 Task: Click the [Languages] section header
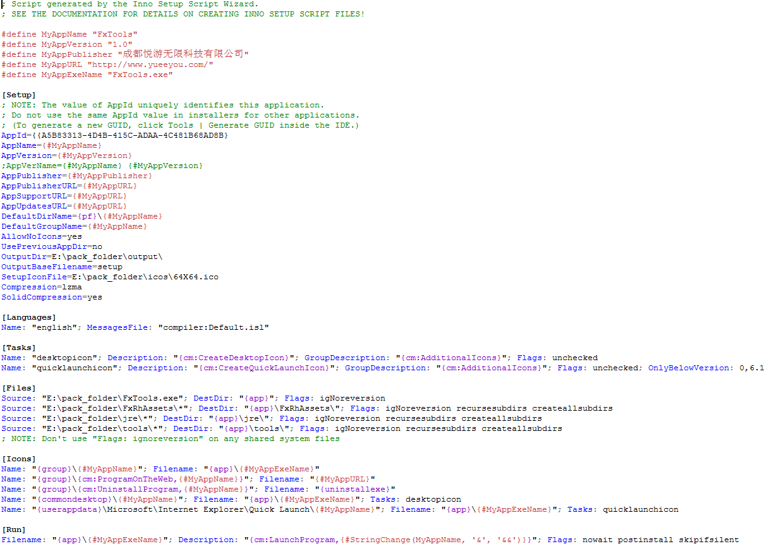coord(29,317)
